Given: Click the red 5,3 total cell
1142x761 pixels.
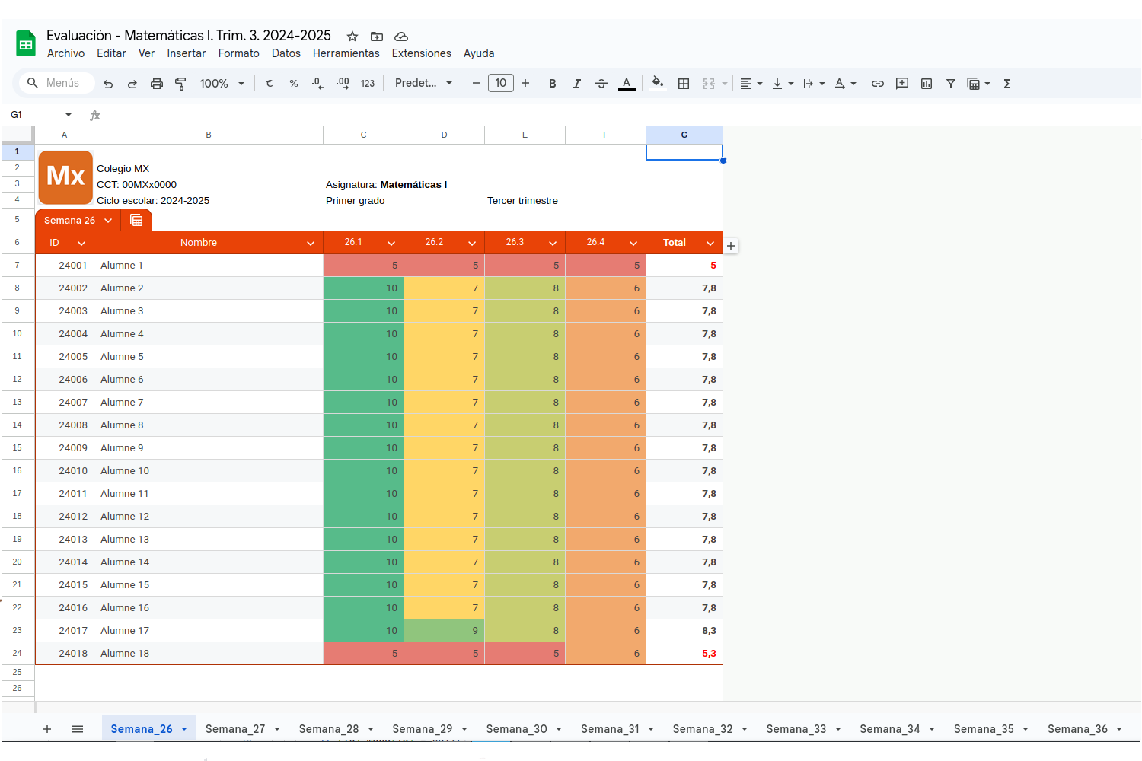Looking at the screenshot, I should coord(684,654).
